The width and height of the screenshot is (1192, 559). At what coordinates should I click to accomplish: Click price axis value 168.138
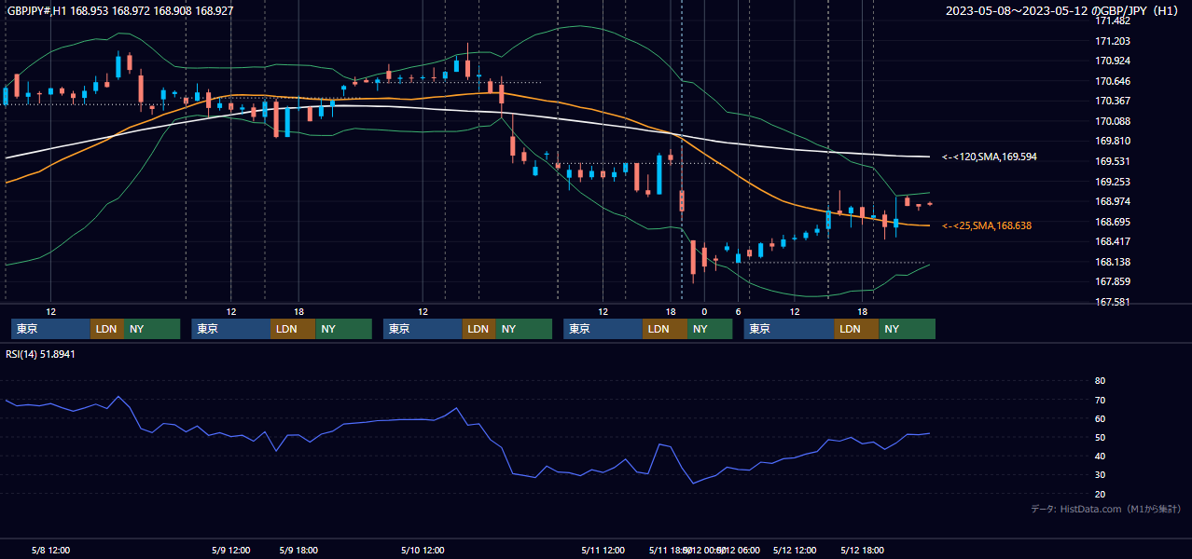pyautogui.click(x=1113, y=263)
